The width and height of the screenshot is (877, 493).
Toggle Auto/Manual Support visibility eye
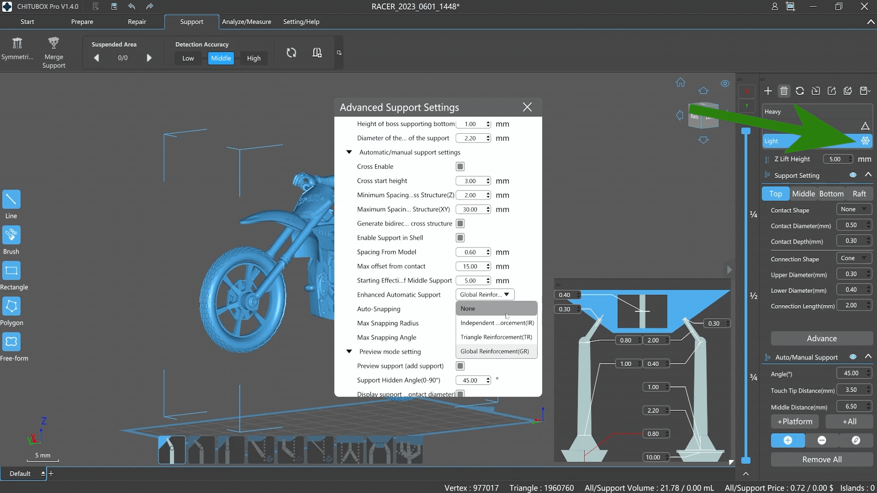coord(853,357)
